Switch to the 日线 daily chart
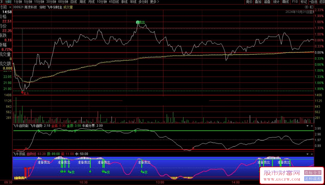This screenshot has height=185, width=325. [x=73, y=2]
